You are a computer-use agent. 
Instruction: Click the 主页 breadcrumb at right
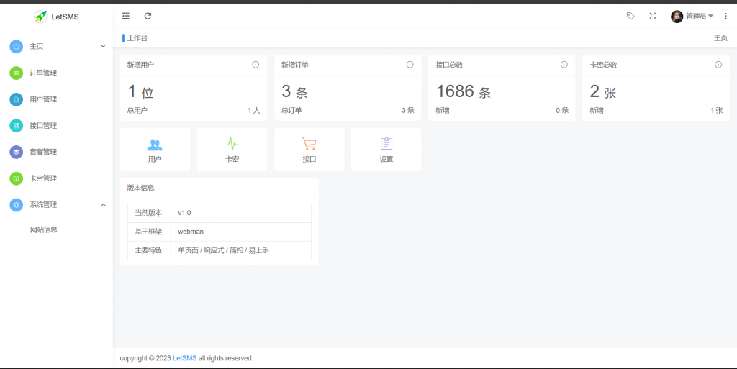[720, 38]
